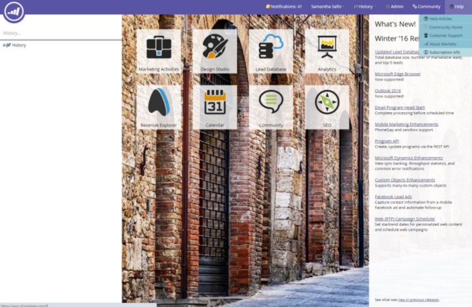Click the Notifications icon in header
Screen dimensions: 472x307
pos(267,6)
